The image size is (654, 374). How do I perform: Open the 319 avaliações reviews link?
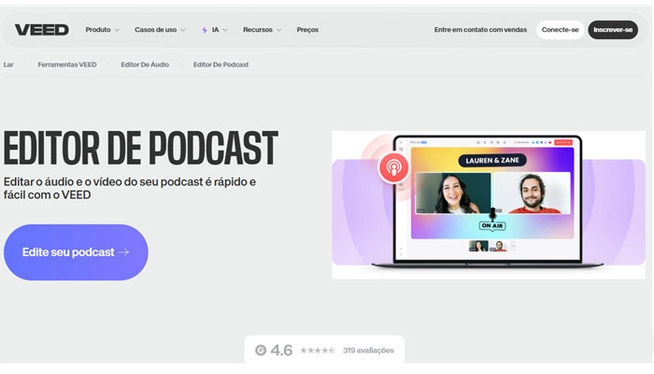pyautogui.click(x=368, y=351)
